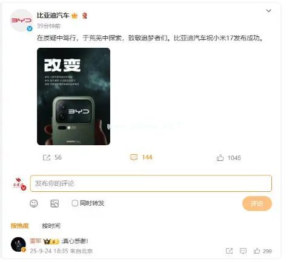Like Lei Jun's comment with 299 likes
Screen dimensions: 295x262
point(257,251)
